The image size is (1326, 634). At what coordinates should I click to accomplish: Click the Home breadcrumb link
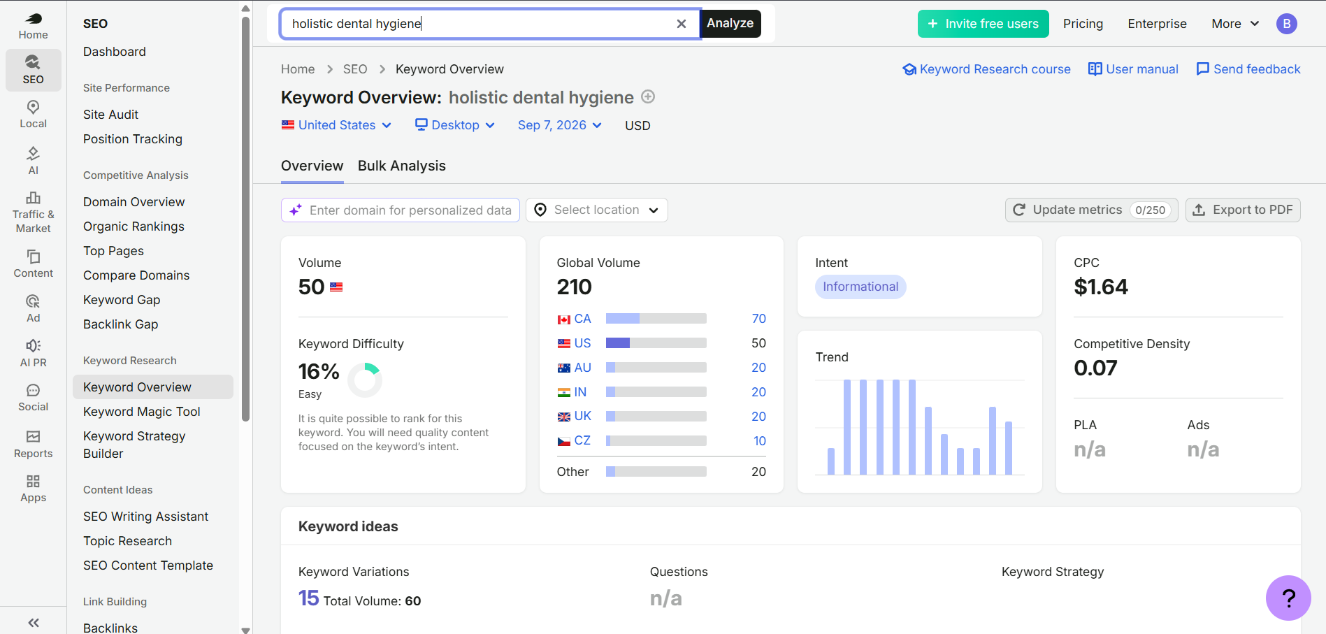pos(298,69)
